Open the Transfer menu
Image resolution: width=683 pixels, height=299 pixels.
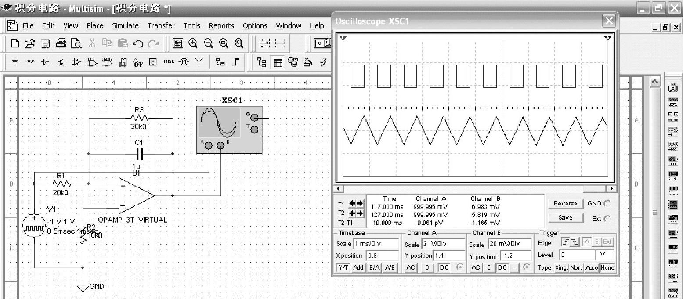click(161, 25)
